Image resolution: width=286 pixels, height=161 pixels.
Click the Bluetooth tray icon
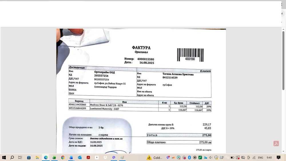[x=189, y=158]
